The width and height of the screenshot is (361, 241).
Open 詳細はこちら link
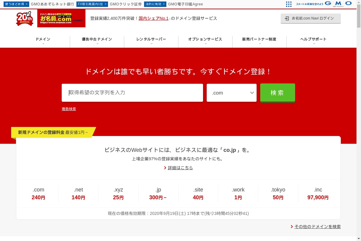tap(180, 168)
